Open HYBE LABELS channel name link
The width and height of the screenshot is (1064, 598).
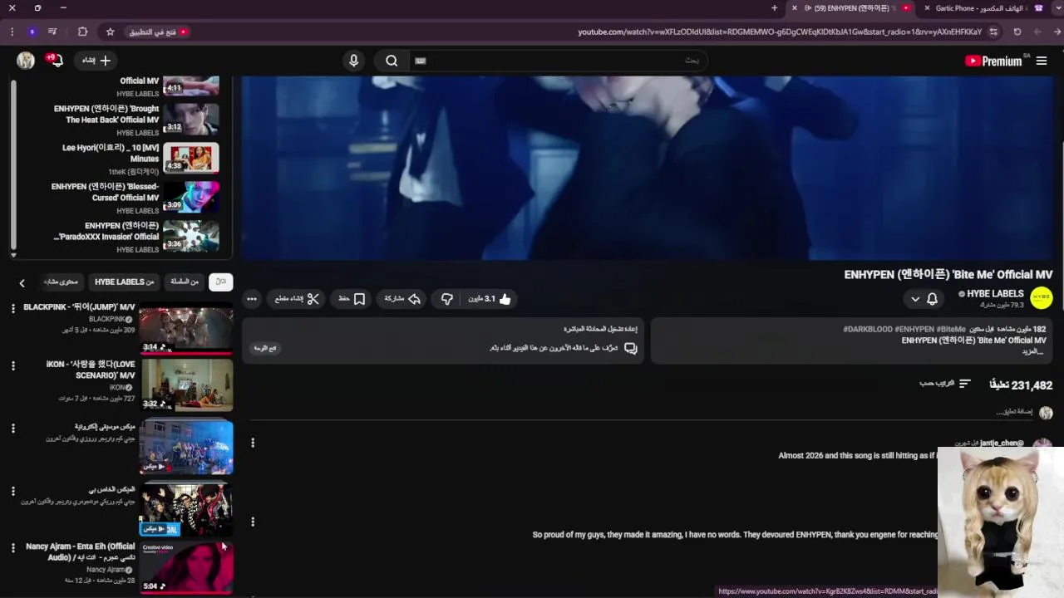point(995,294)
